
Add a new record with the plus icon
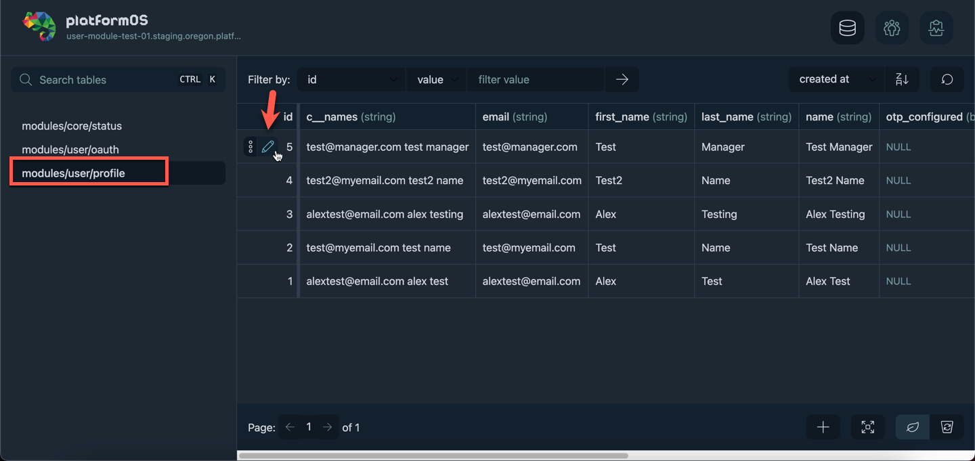click(x=823, y=426)
